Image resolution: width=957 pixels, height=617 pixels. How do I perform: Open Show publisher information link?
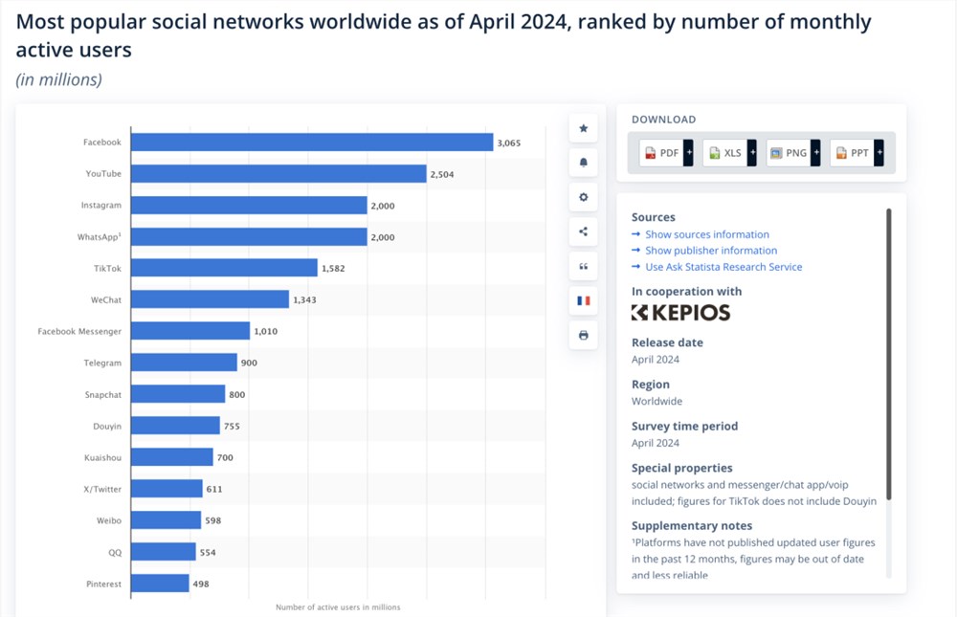pos(711,251)
